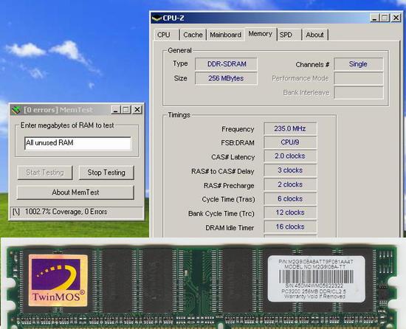
Task: Click the Memory tab
Action: 261,34
